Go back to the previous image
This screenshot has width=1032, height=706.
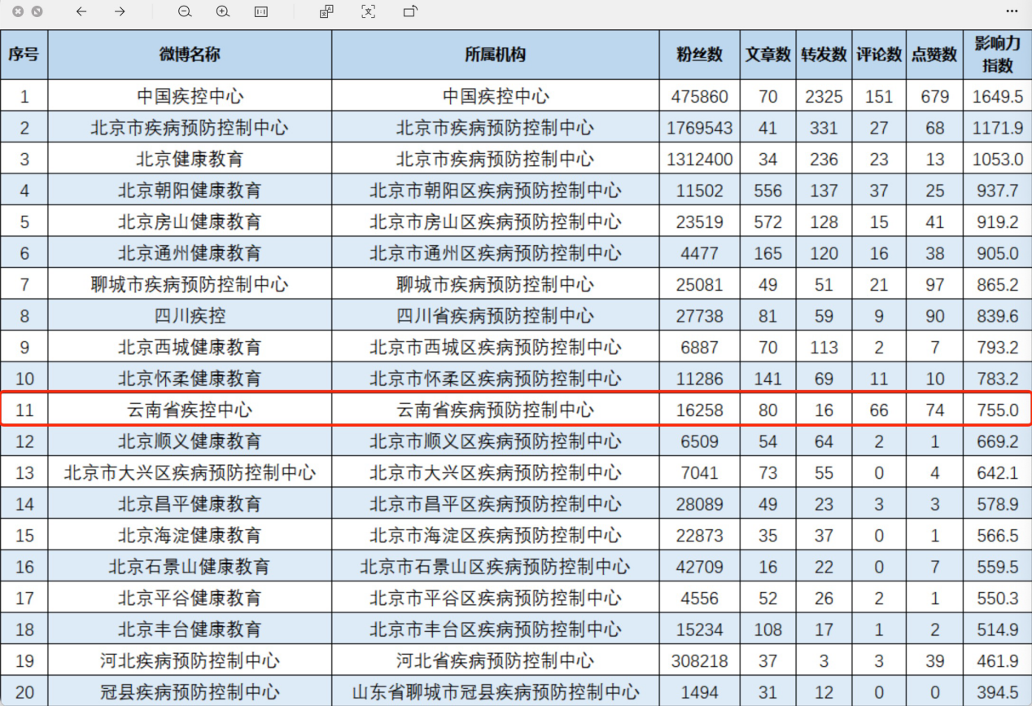(x=81, y=11)
